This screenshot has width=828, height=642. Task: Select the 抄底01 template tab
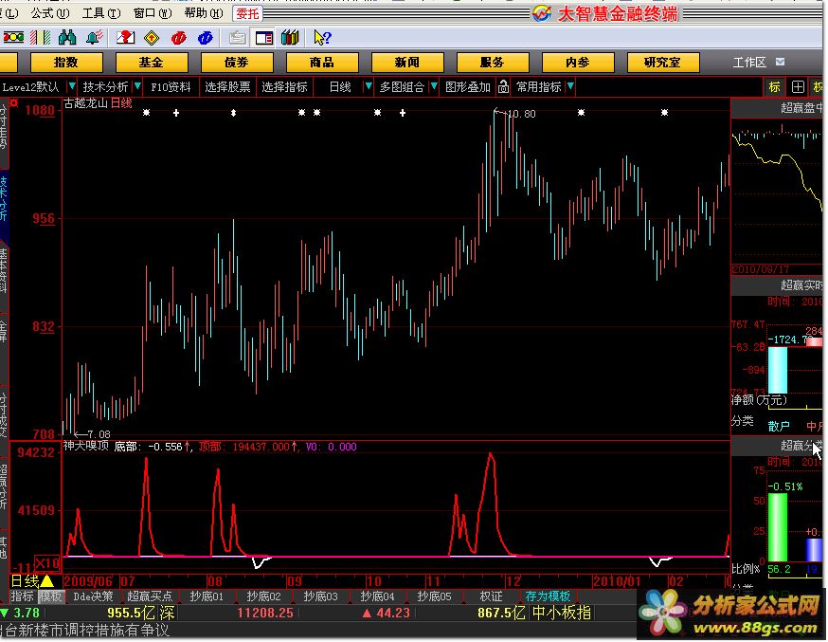[x=207, y=596]
